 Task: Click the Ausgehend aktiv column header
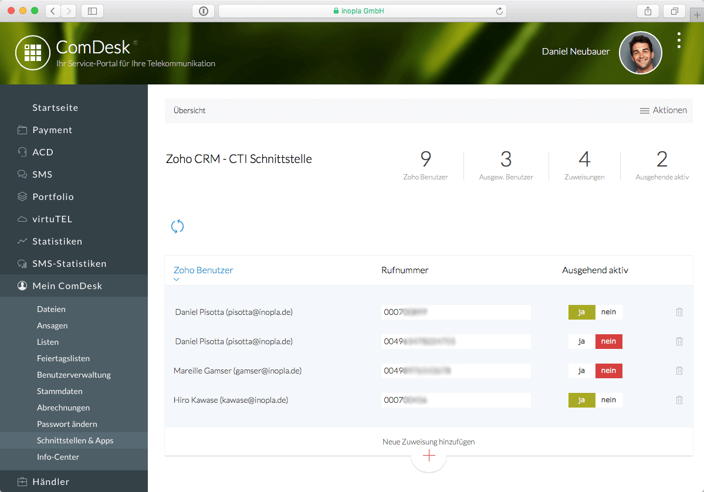pyautogui.click(x=595, y=270)
